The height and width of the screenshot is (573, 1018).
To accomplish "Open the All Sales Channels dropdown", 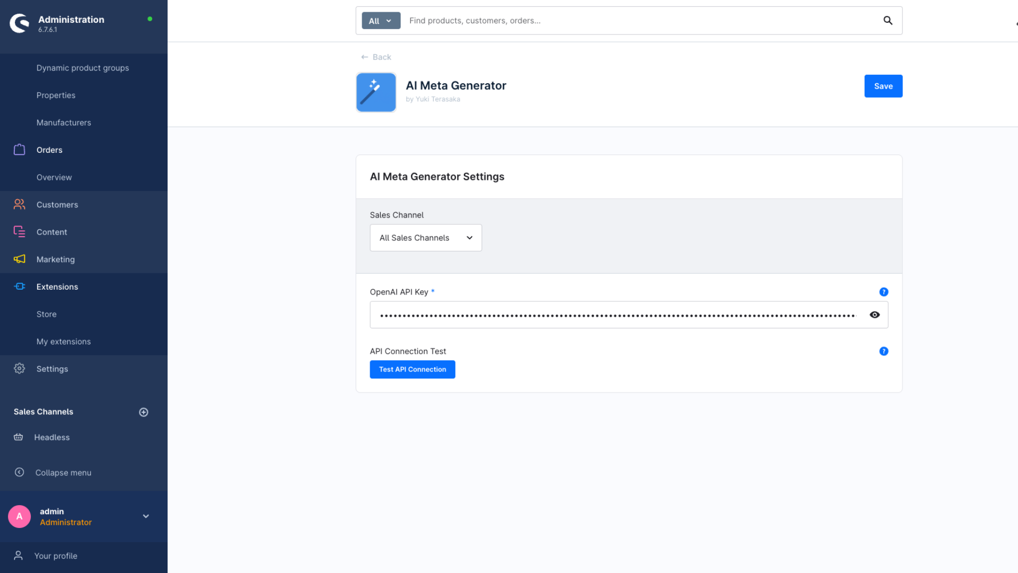I will [425, 238].
